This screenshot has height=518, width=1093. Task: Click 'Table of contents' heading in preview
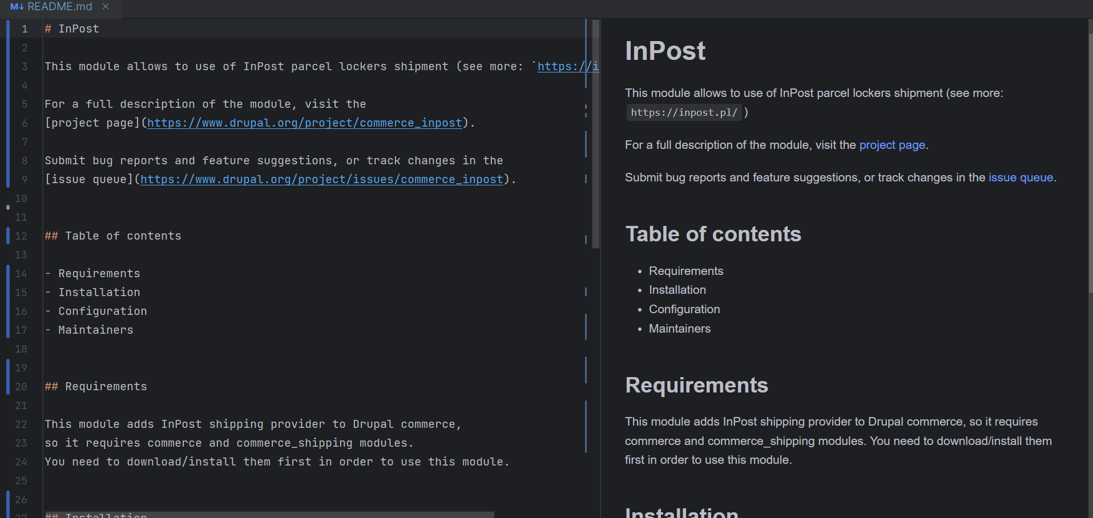713,234
